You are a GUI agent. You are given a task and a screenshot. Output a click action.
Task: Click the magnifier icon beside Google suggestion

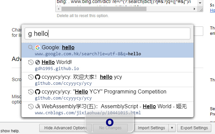coord(31,48)
